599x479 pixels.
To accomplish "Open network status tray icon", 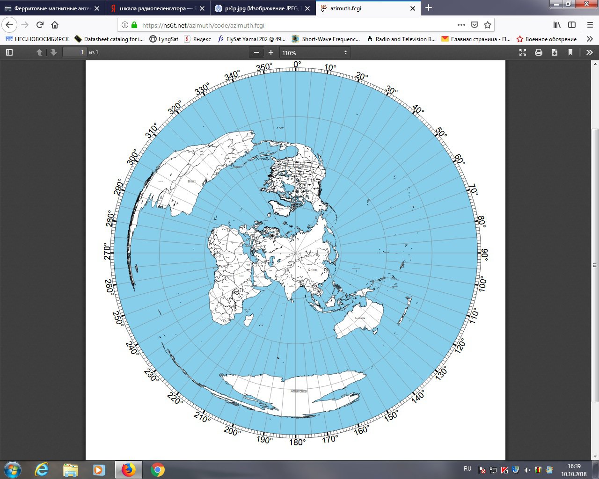I will (x=493, y=470).
